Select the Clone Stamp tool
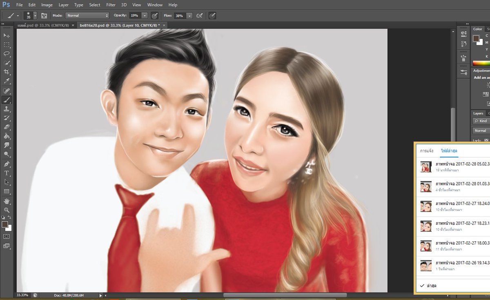Screen dimensions: 490x300 click(7, 109)
